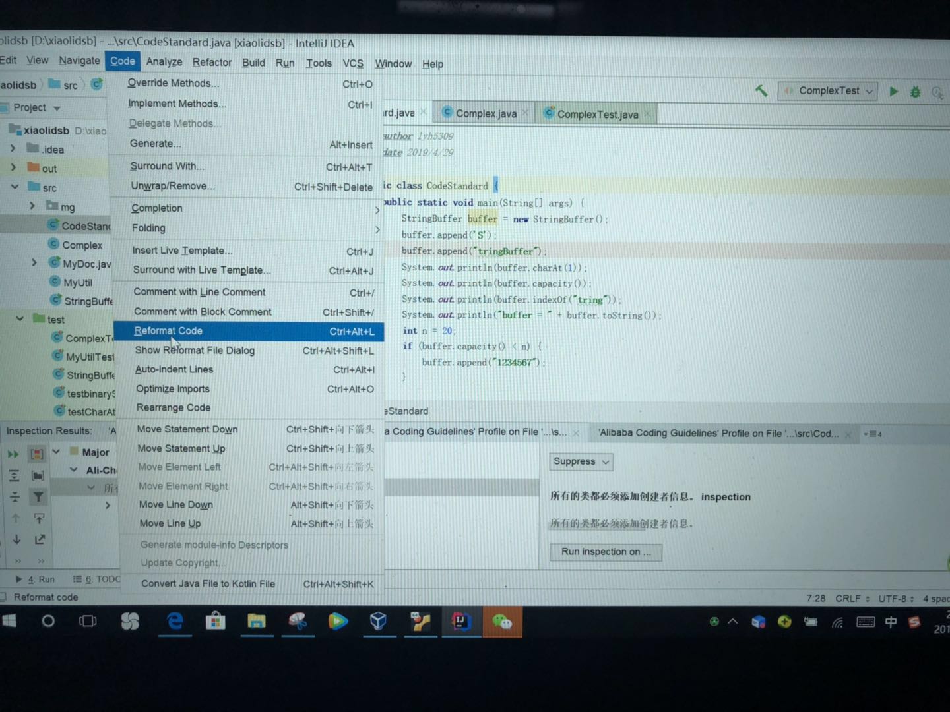Select Generate... in Code menu
The image size is (950, 712).
click(247, 144)
